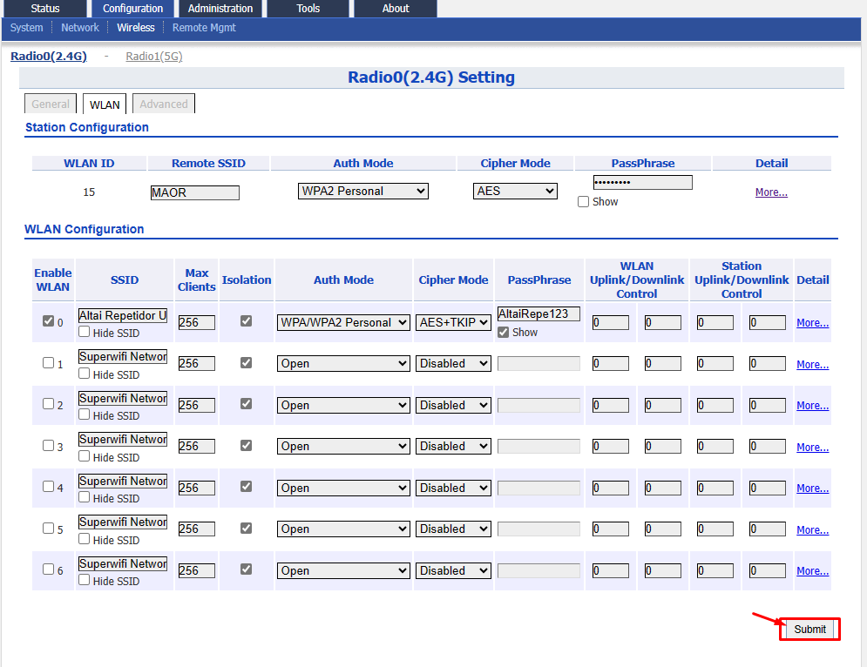This screenshot has height=667, width=867.
Task: Click the Remote SSID MAOR field
Action: click(x=194, y=192)
